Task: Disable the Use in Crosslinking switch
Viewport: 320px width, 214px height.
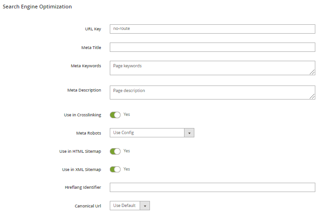Action: coord(115,115)
